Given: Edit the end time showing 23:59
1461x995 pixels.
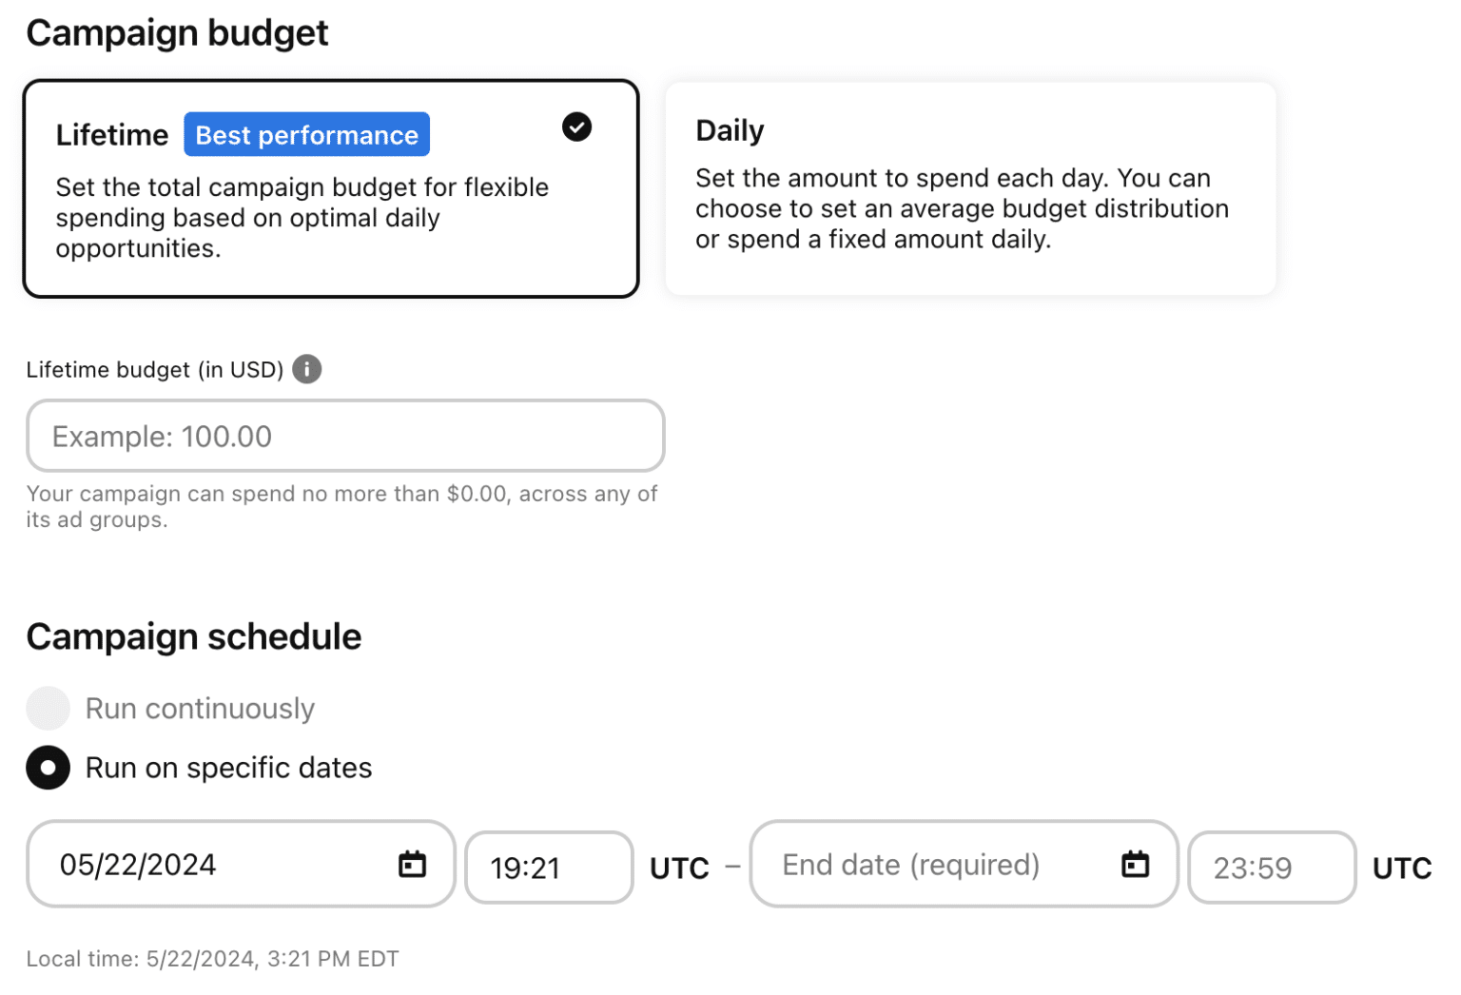Looking at the screenshot, I should pos(1271,867).
